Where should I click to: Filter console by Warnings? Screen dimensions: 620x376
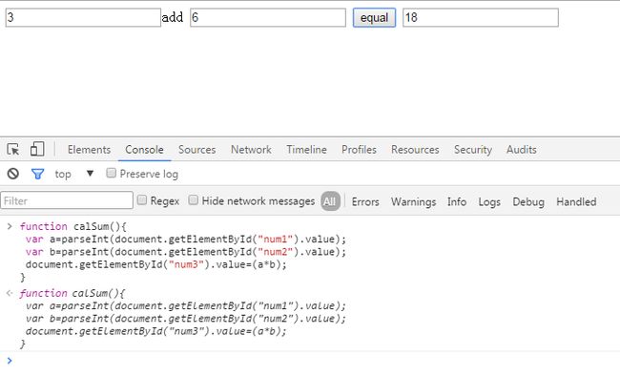click(413, 202)
